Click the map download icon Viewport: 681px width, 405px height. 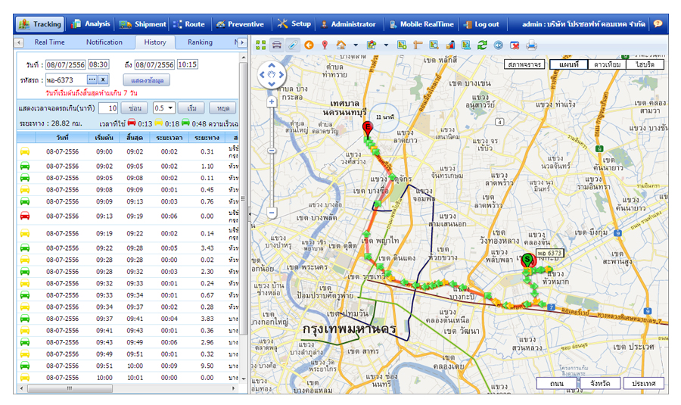point(466,45)
